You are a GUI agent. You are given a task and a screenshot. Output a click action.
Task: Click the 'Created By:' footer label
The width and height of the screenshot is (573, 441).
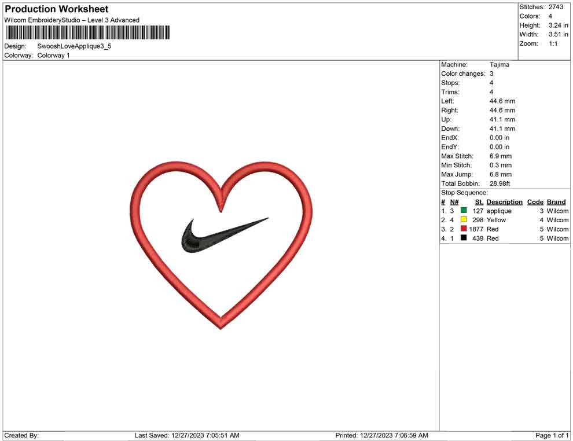(x=21, y=436)
